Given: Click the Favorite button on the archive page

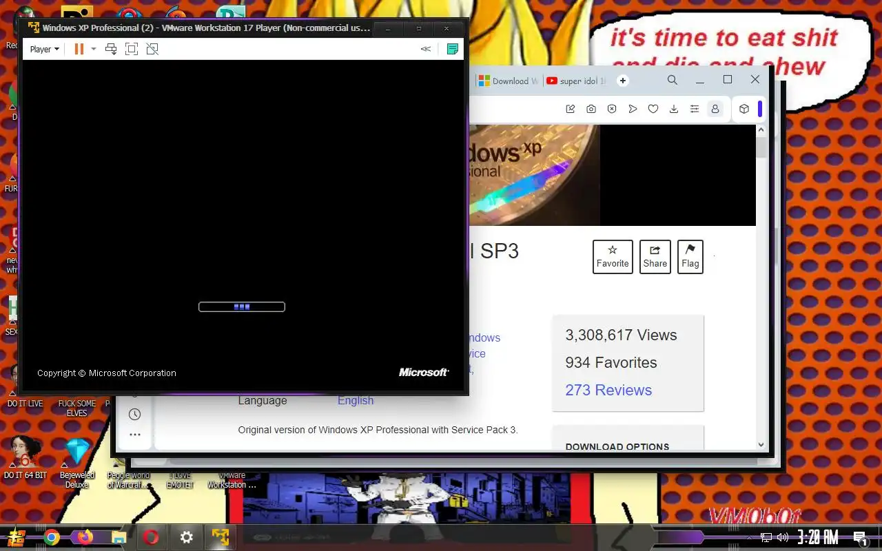Looking at the screenshot, I should pyautogui.click(x=613, y=256).
